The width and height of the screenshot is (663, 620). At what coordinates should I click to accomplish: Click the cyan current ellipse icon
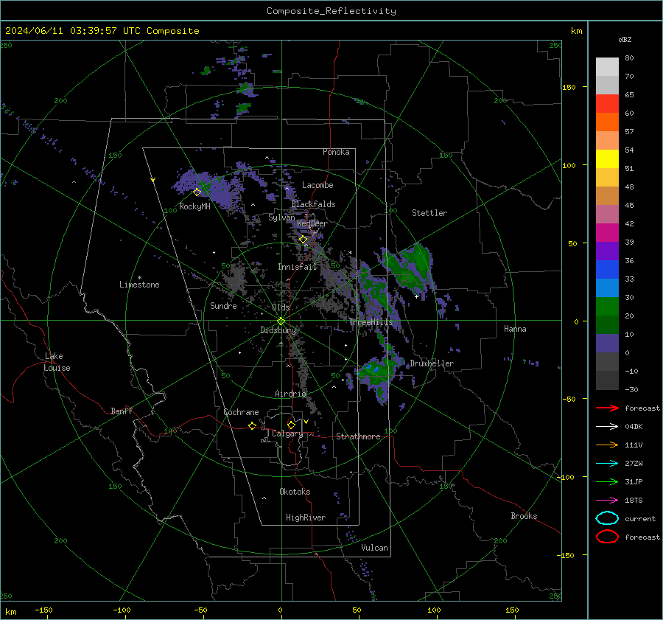click(607, 518)
